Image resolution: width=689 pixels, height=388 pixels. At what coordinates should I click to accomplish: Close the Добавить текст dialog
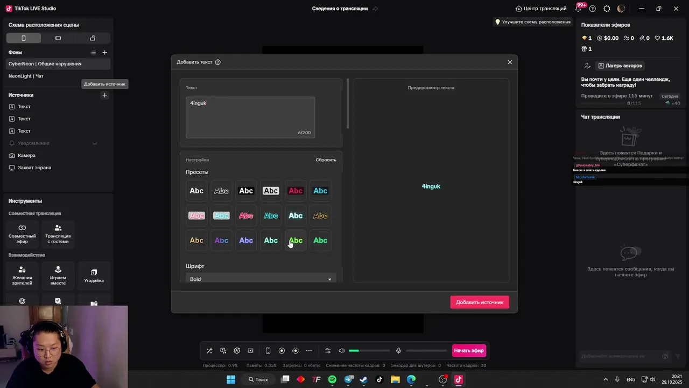510,62
